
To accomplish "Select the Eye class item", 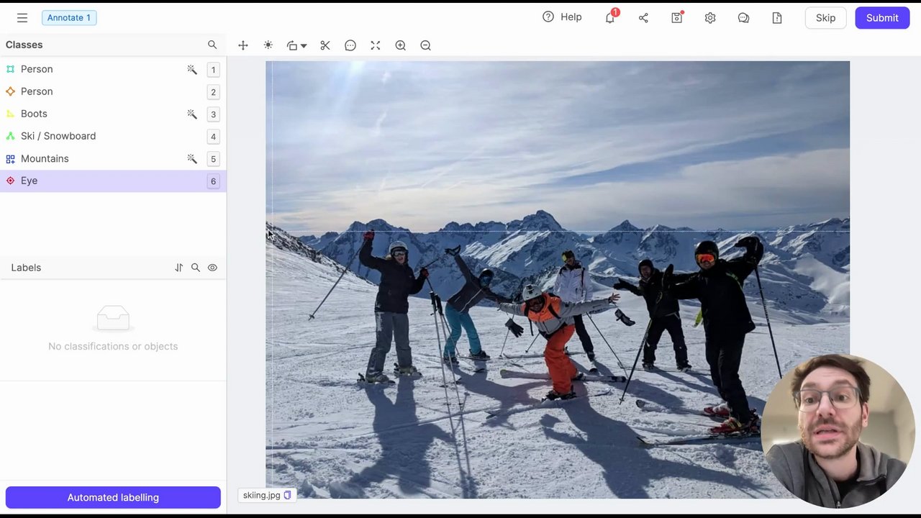I will [113, 181].
